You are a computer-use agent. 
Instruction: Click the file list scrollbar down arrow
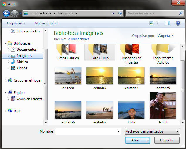coord(182,123)
